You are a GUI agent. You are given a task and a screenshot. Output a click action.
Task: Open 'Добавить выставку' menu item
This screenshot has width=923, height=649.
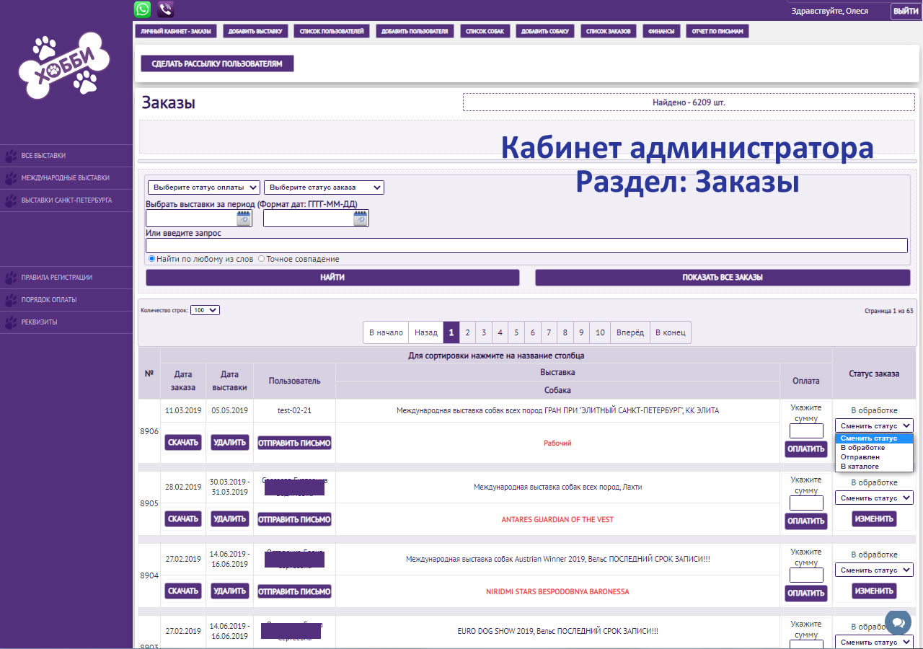tap(255, 31)
